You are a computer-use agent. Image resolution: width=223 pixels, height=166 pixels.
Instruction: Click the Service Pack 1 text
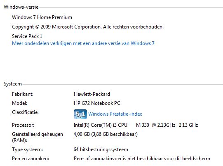(x=27, y=36)
